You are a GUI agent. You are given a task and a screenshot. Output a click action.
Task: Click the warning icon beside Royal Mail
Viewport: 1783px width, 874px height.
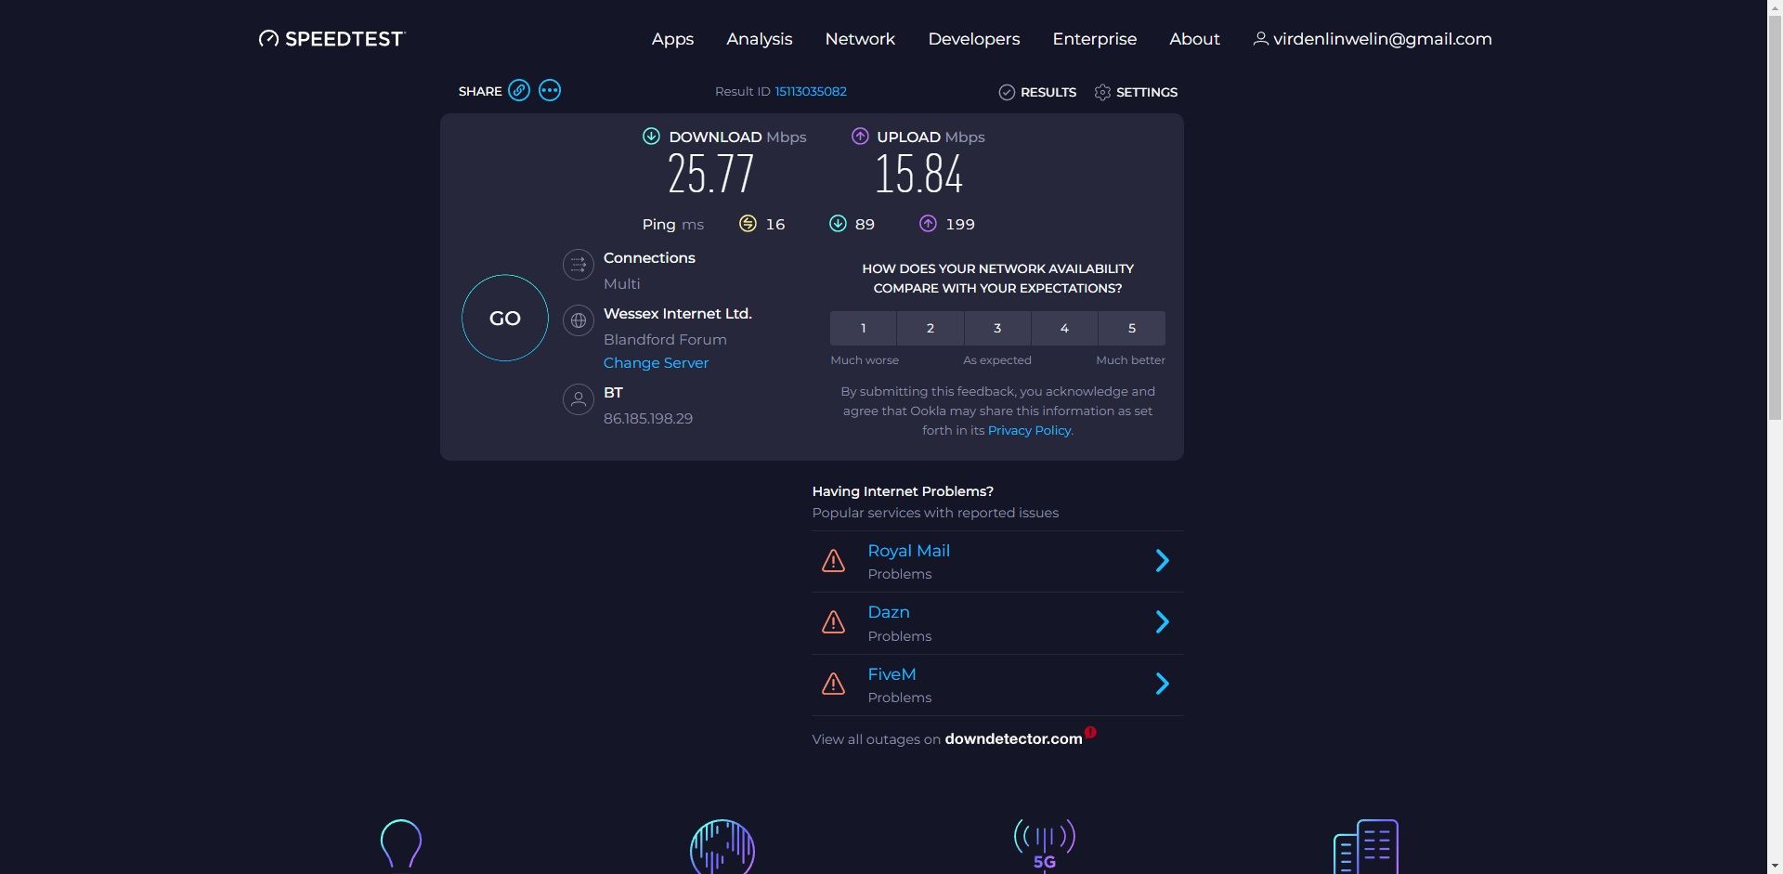click(x=833, y=560)
